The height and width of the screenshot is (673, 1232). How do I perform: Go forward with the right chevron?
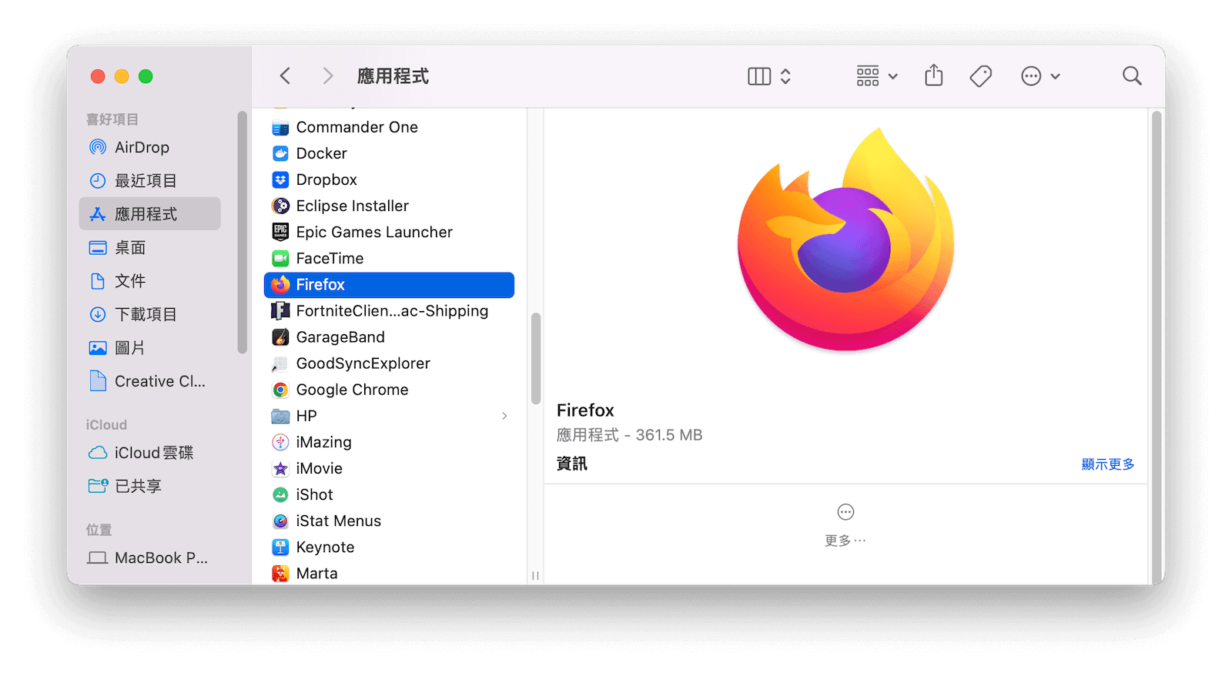328,75
